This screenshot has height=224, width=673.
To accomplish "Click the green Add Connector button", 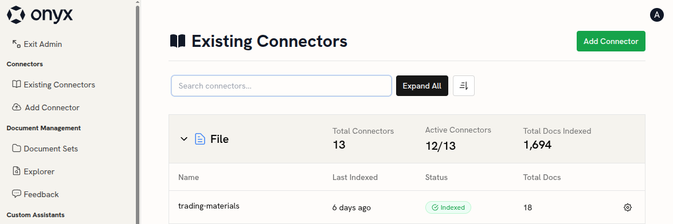I will click(611, 41).
